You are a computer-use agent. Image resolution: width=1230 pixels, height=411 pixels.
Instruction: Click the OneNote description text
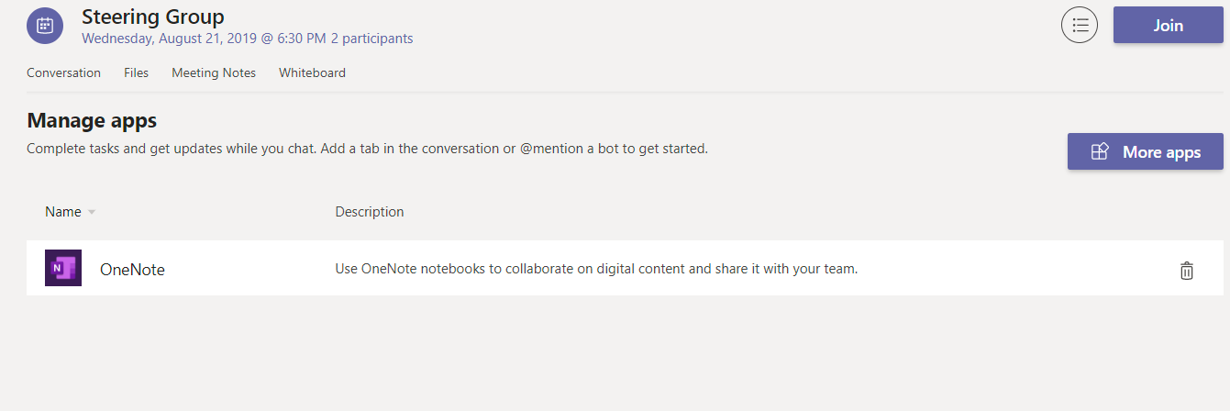[596, 269]
